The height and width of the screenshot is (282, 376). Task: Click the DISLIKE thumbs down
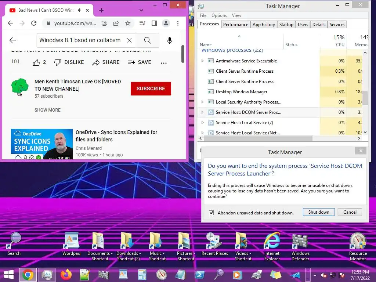click(69, 62)
